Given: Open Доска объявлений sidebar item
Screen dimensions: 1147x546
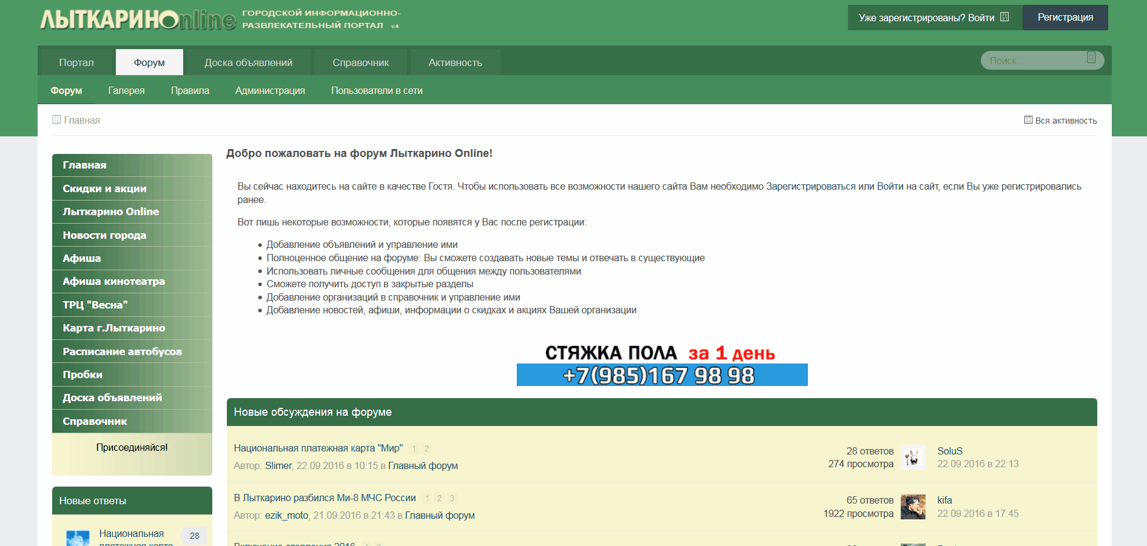Looking at the screenshot, I should click(132, 398).
